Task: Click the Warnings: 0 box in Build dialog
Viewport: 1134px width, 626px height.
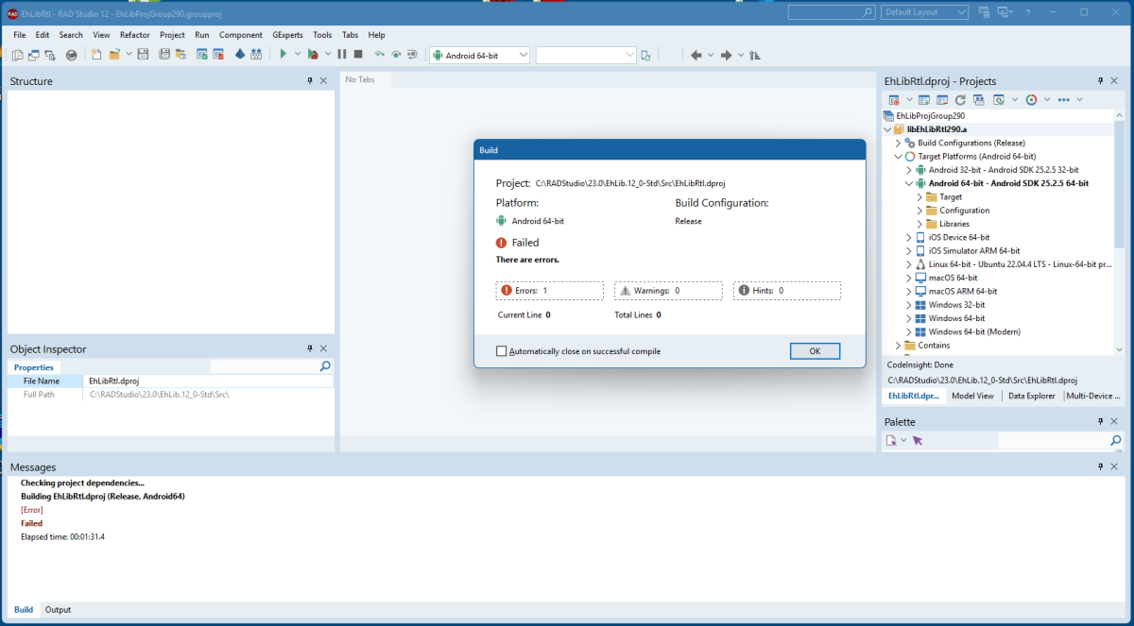Action: tap(668, 291)
